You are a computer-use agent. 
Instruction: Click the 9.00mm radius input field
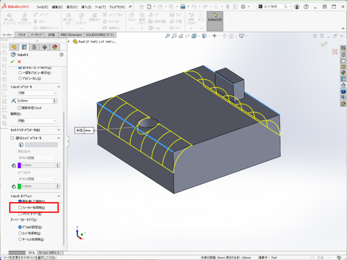tap(36, 100)
